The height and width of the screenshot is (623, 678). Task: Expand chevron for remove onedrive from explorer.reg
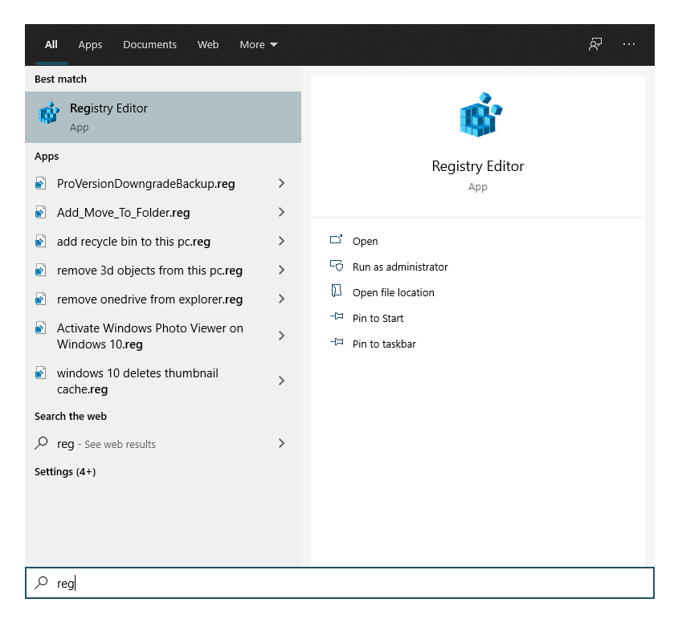tap(281, 299)
